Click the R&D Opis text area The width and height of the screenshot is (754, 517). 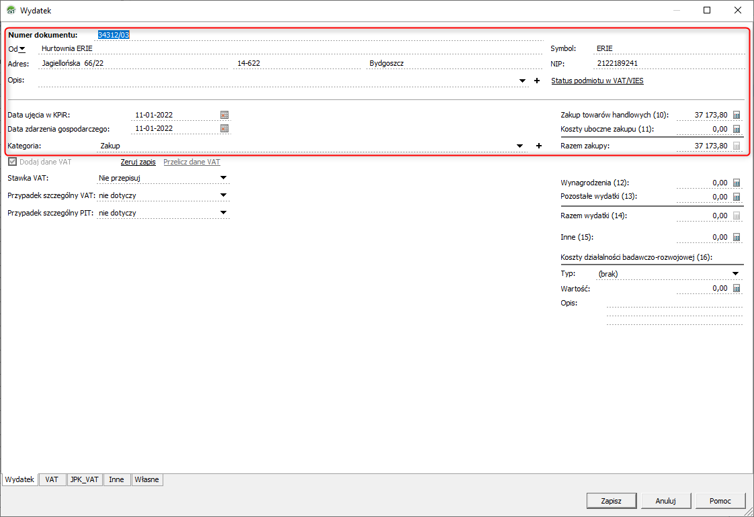[675, 312]
